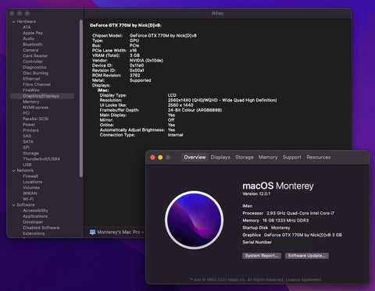Image resolution: width=375 pixels, height=291 pixels.
Task: Select Ethernet in hardware list
Action: pos(31,79)
